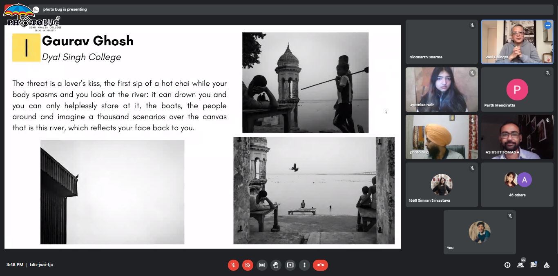Select Jyothika Nair's video tile
The width and height of the screenshot is (558, 276).
441,89
